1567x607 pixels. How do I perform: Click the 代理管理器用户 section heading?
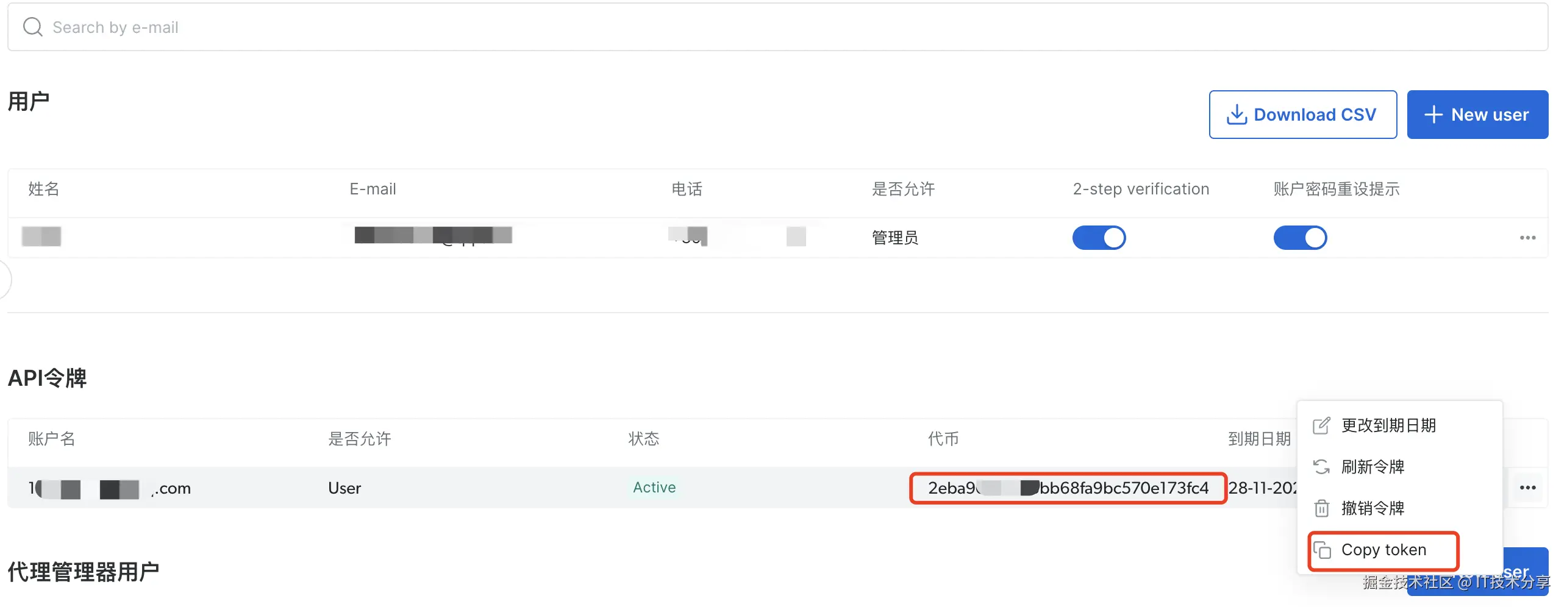84,572
